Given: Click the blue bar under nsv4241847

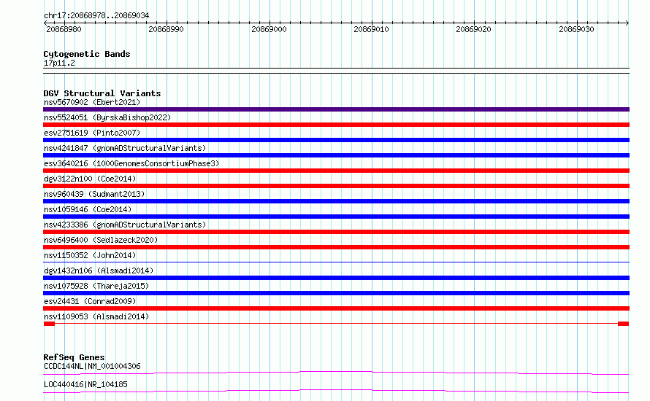Looking at the screenshot, I should pyautogui.click(x=336, y=155).
